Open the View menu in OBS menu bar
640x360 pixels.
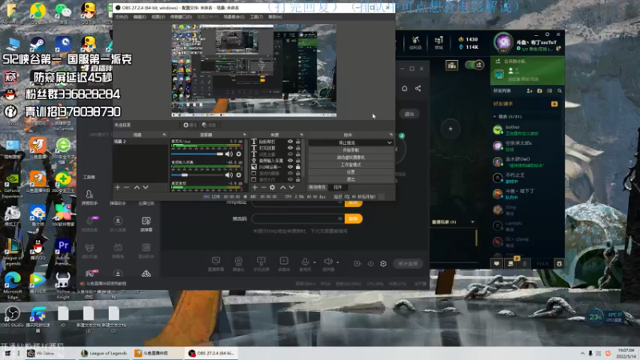pyautogui.click(x=158, y=17)
